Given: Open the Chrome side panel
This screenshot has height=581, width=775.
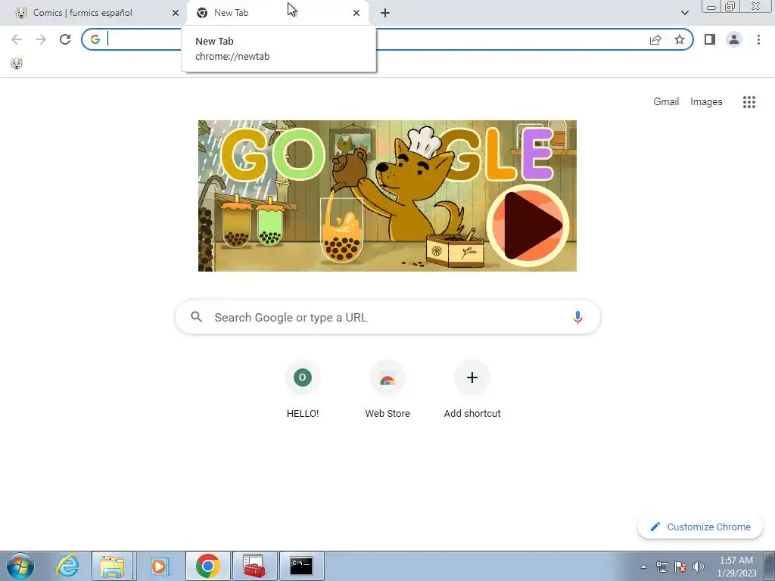Looking at the screenshot, I should 710,39.
